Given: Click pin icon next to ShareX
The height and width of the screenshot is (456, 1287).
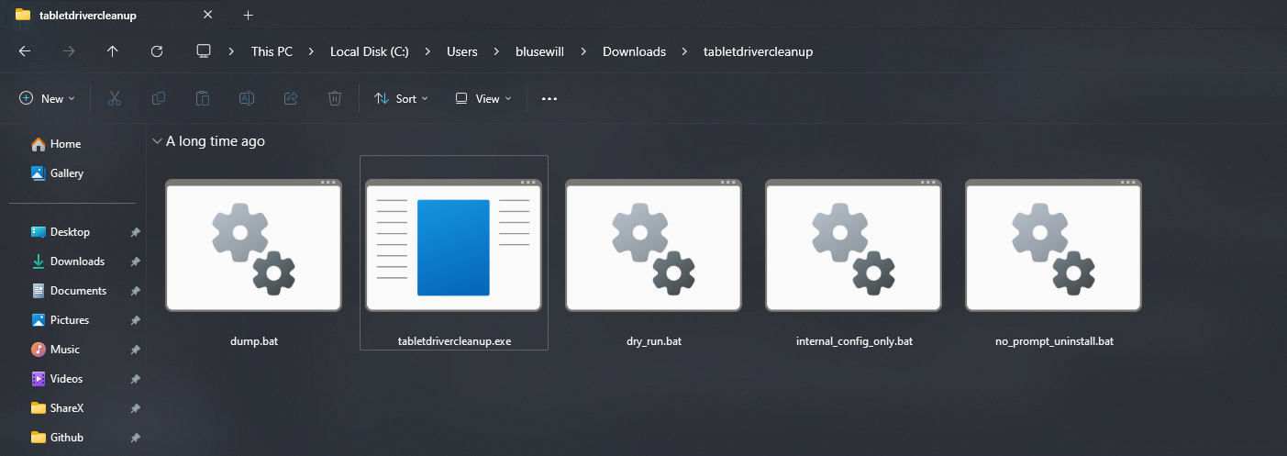Looking at the screenshot, I should click(x=135, y=408).
